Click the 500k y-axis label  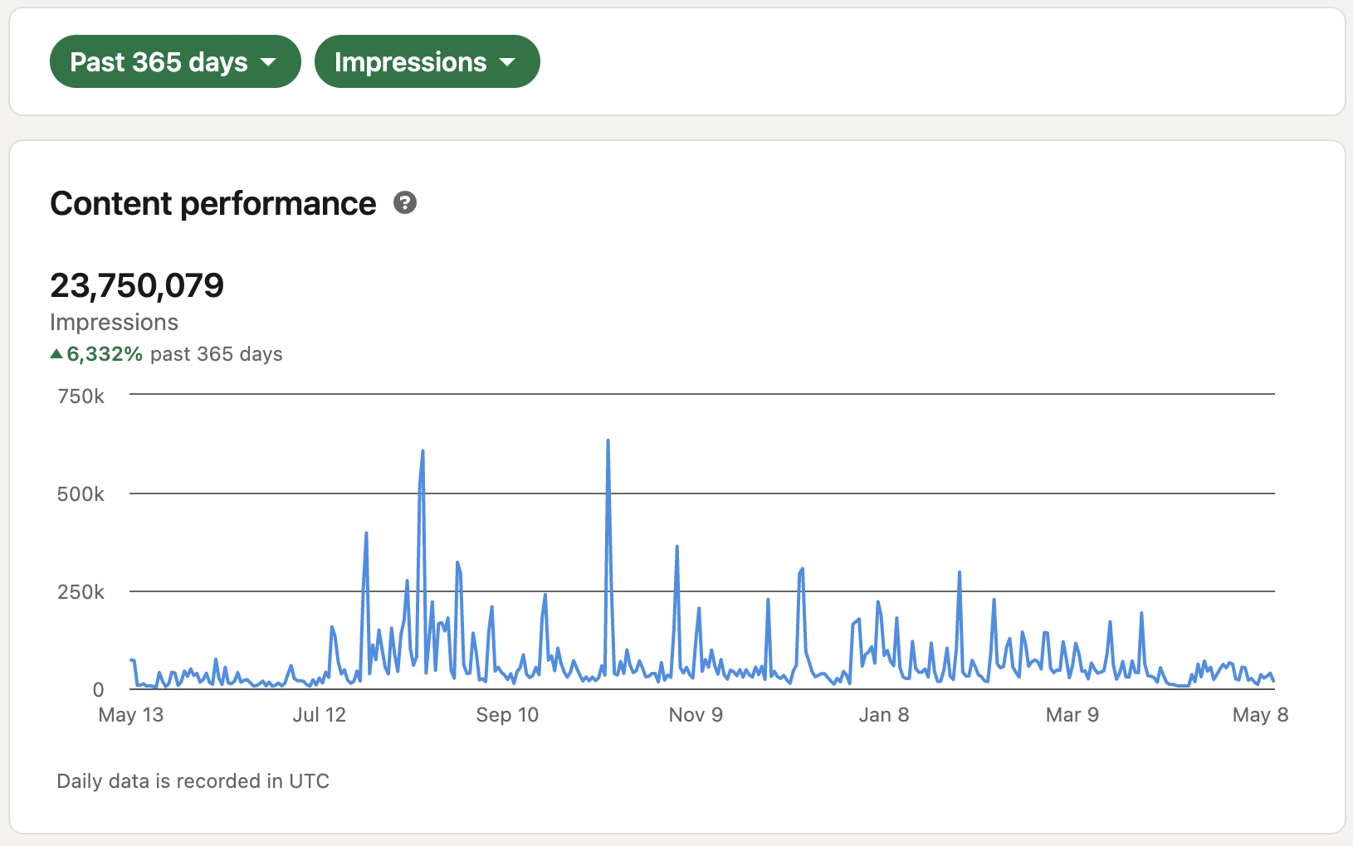(x=81, y=494)
